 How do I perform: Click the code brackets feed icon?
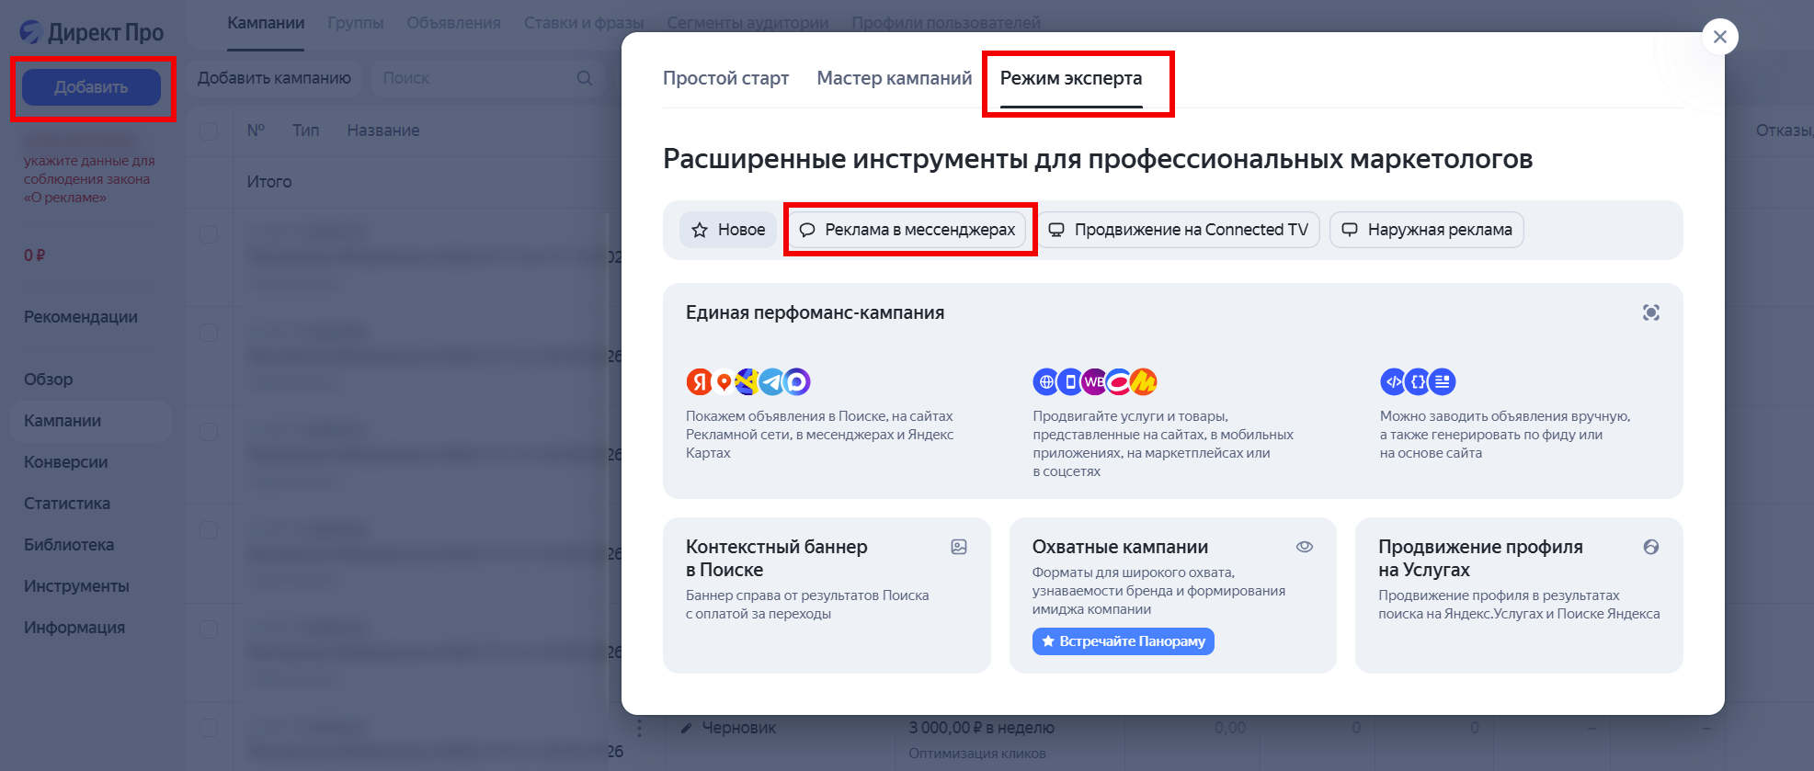(x=1394, y=381)
